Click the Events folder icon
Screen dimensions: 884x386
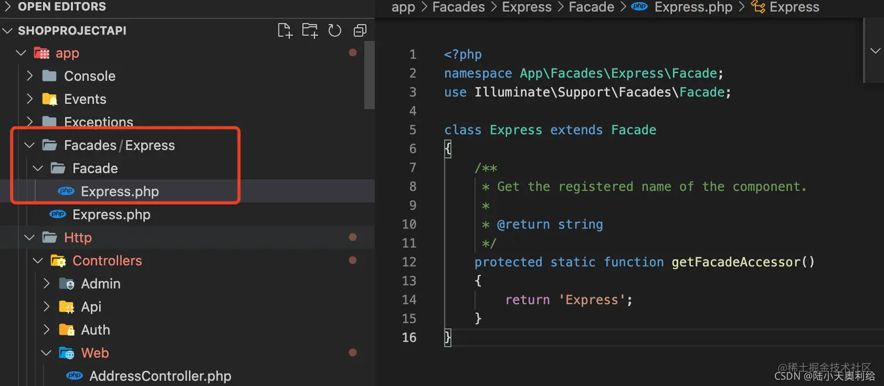point(50,99)
